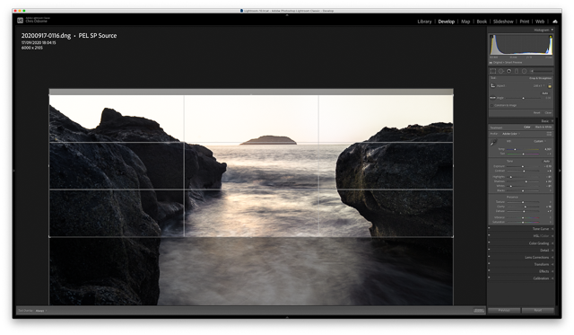
Task: Switch to the Print module
Action: [x=525, y=22]
